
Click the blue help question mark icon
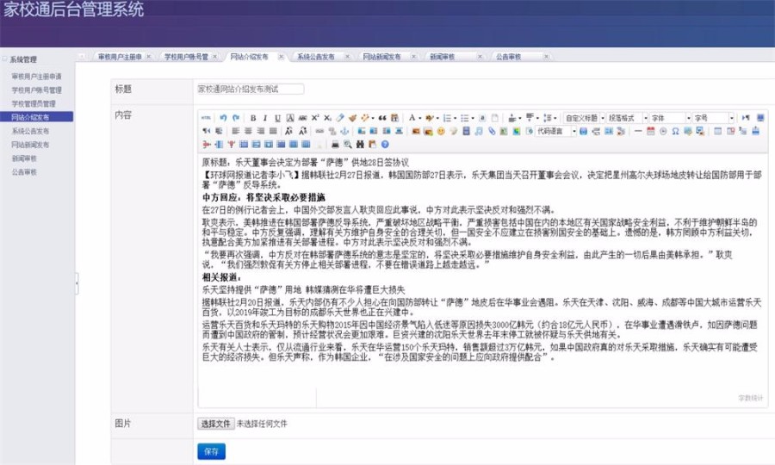(385, 144)
